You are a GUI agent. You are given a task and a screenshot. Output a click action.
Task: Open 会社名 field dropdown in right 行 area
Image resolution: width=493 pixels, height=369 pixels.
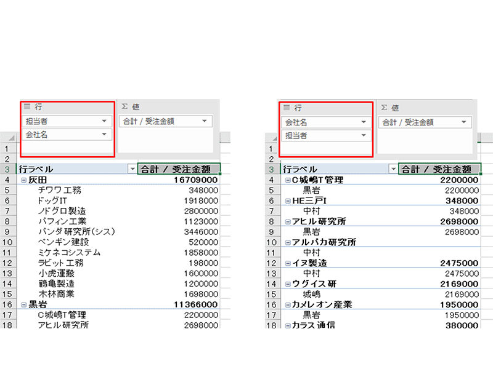(365, 122)
